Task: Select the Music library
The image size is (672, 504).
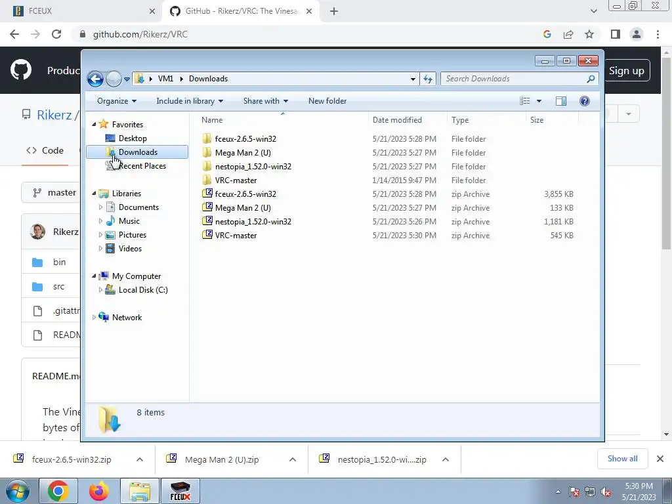Action: (x=129, y=221)
